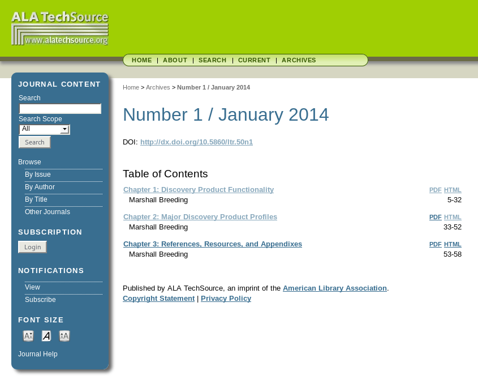
Task: Open the ARCHIVES navigation menu item
Action: (299, 60)
